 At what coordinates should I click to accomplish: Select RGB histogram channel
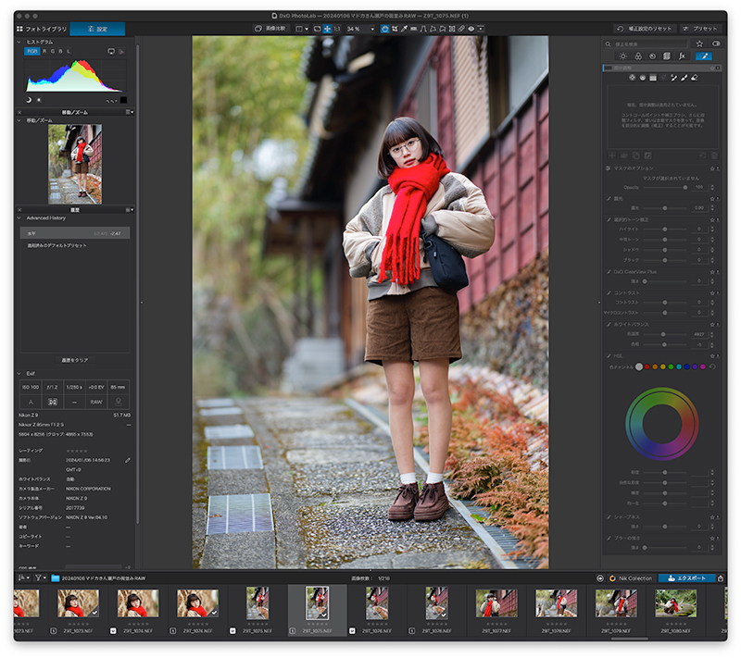point(32,52)
